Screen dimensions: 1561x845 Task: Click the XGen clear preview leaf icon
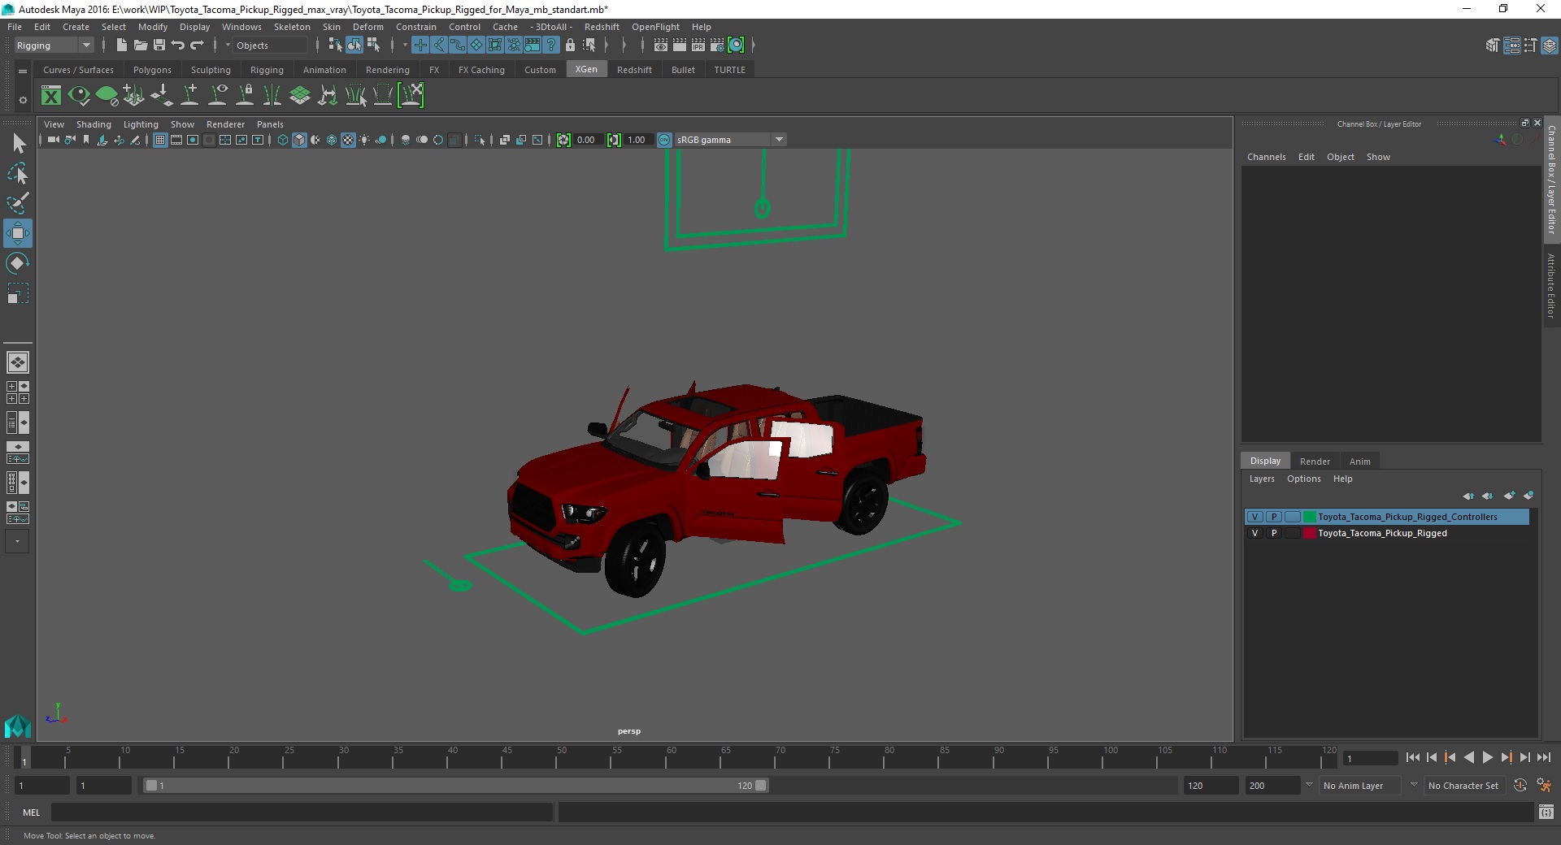[107, 96]
